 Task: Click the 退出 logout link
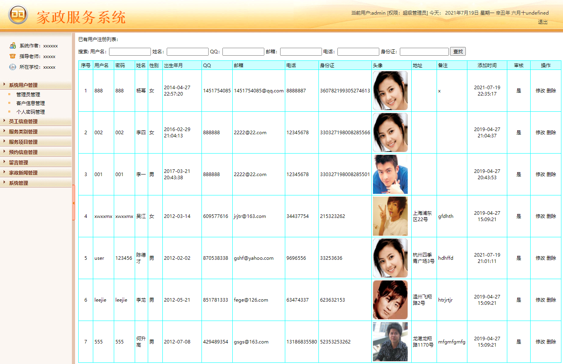click(x=542, y=22)
